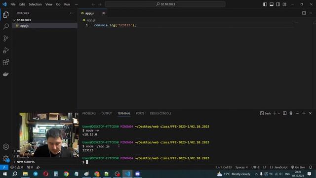Open the View menu

pyautogui.click(x=49, y=4)
